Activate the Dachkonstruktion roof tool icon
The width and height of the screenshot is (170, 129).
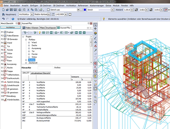coord(5,78)
